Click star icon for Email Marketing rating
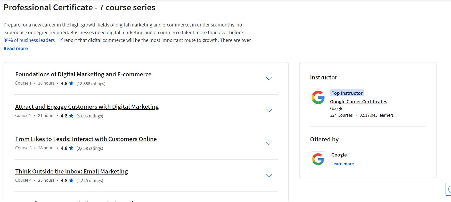The height and width of the screenshot is (202, 451). point(71,180)
